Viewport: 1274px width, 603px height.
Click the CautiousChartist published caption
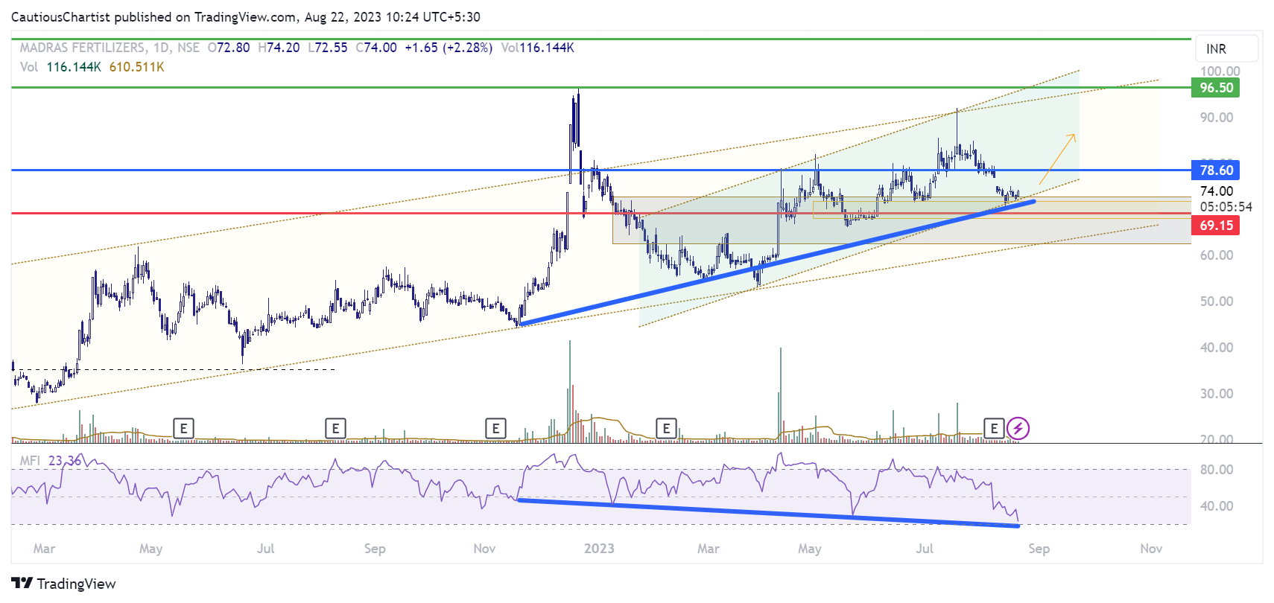pos(245,16)
